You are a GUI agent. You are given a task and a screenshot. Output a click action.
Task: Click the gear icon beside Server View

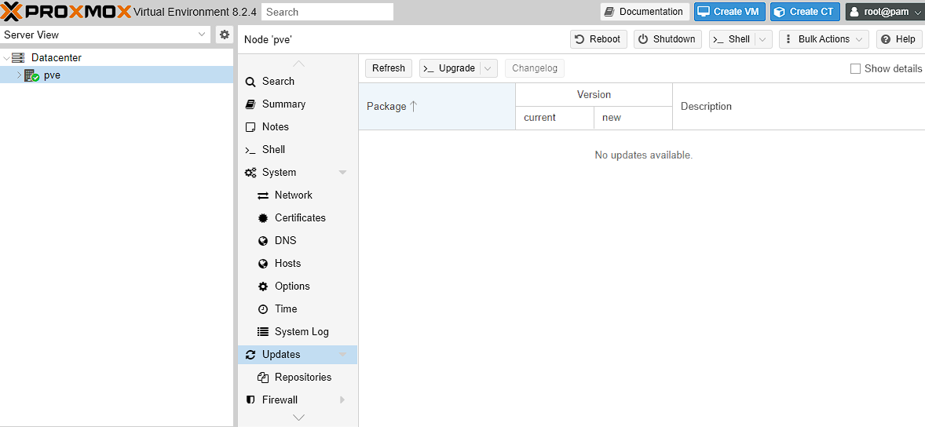tap(225, 35)
